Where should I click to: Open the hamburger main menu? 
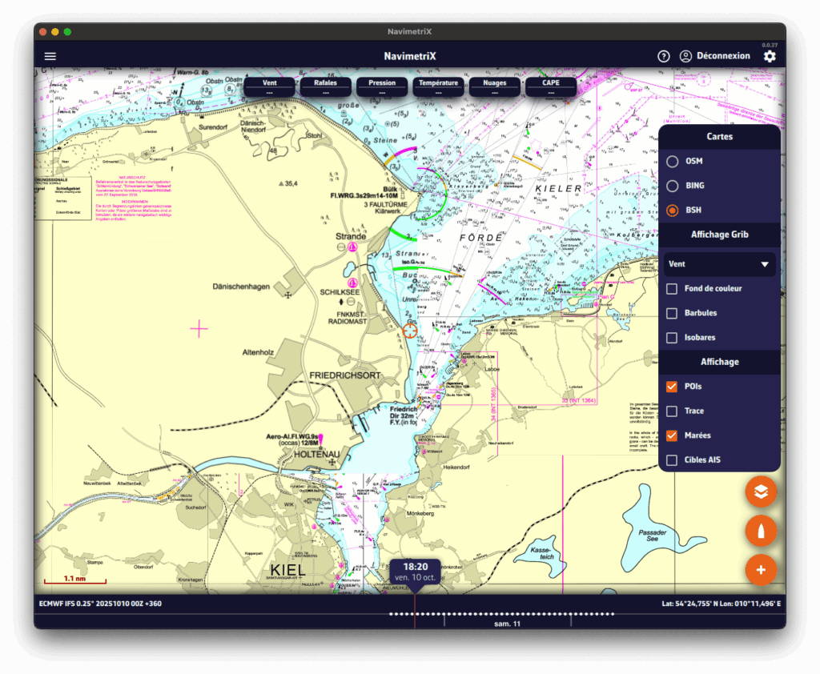[50, 56]
